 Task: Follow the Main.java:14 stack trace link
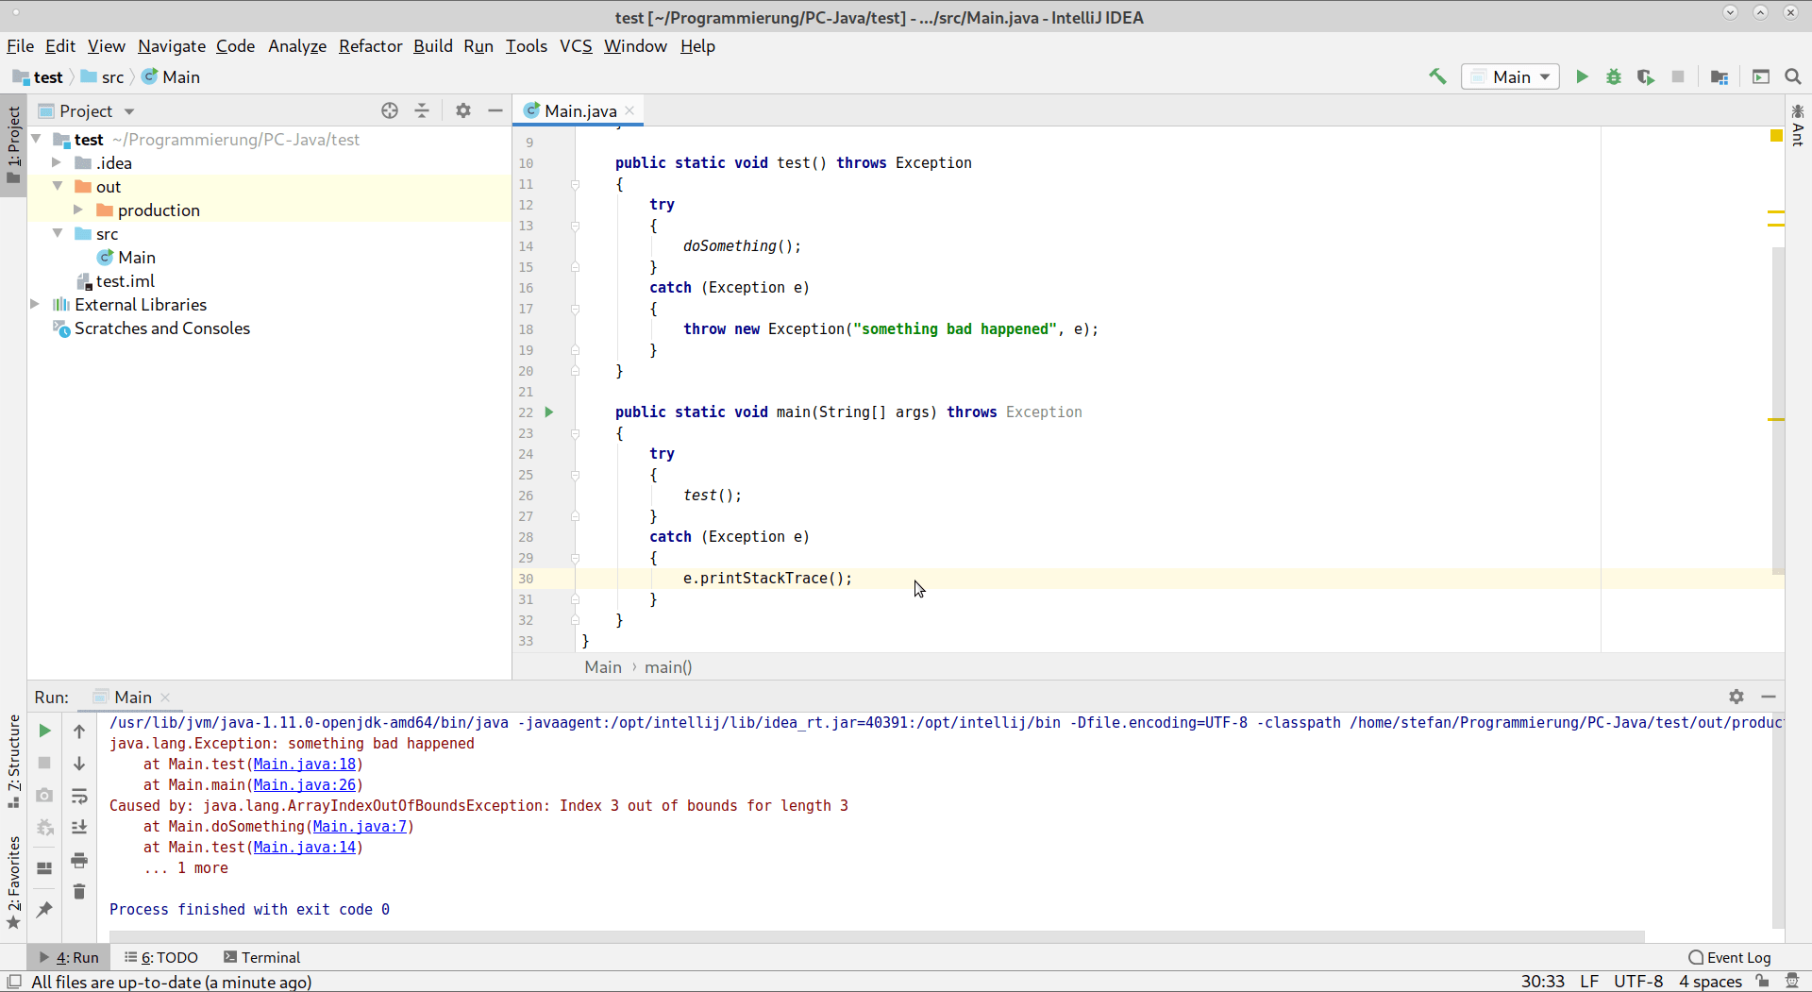(305, 847)
